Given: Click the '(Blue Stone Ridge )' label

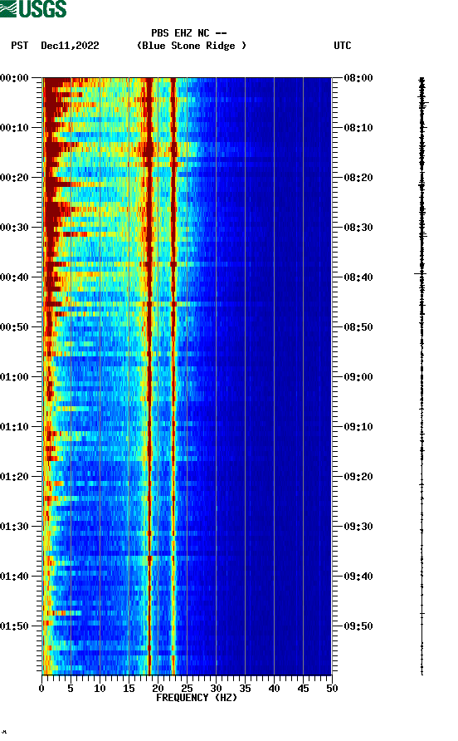Looking at the screenshot, I should (191, 46).
